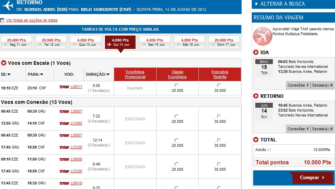The width and height of the screenshot is (335, 189).
Task: Click the 5:00 duration for JJ8011
Action: pos(96,86)
